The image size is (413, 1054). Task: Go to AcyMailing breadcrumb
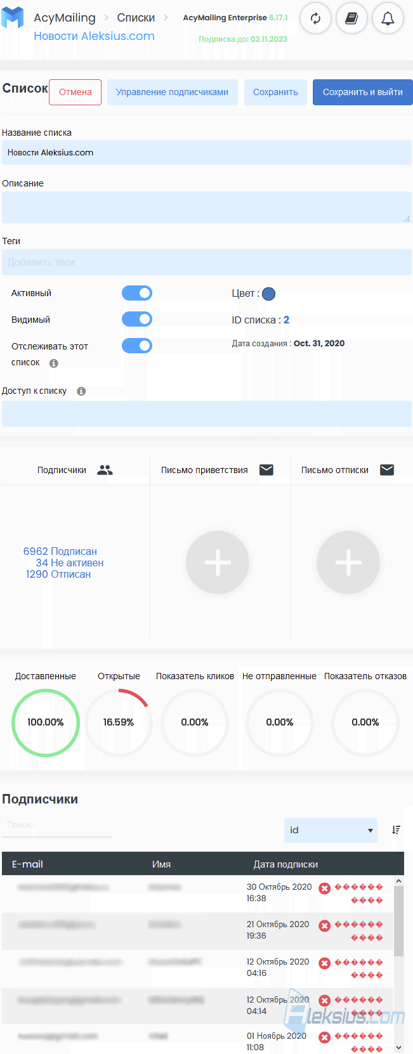click(65, 18)
